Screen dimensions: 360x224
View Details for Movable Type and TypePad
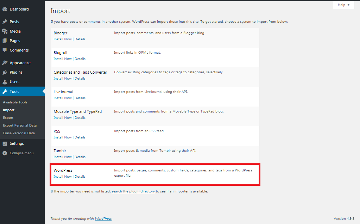click(x=80, y=118)
